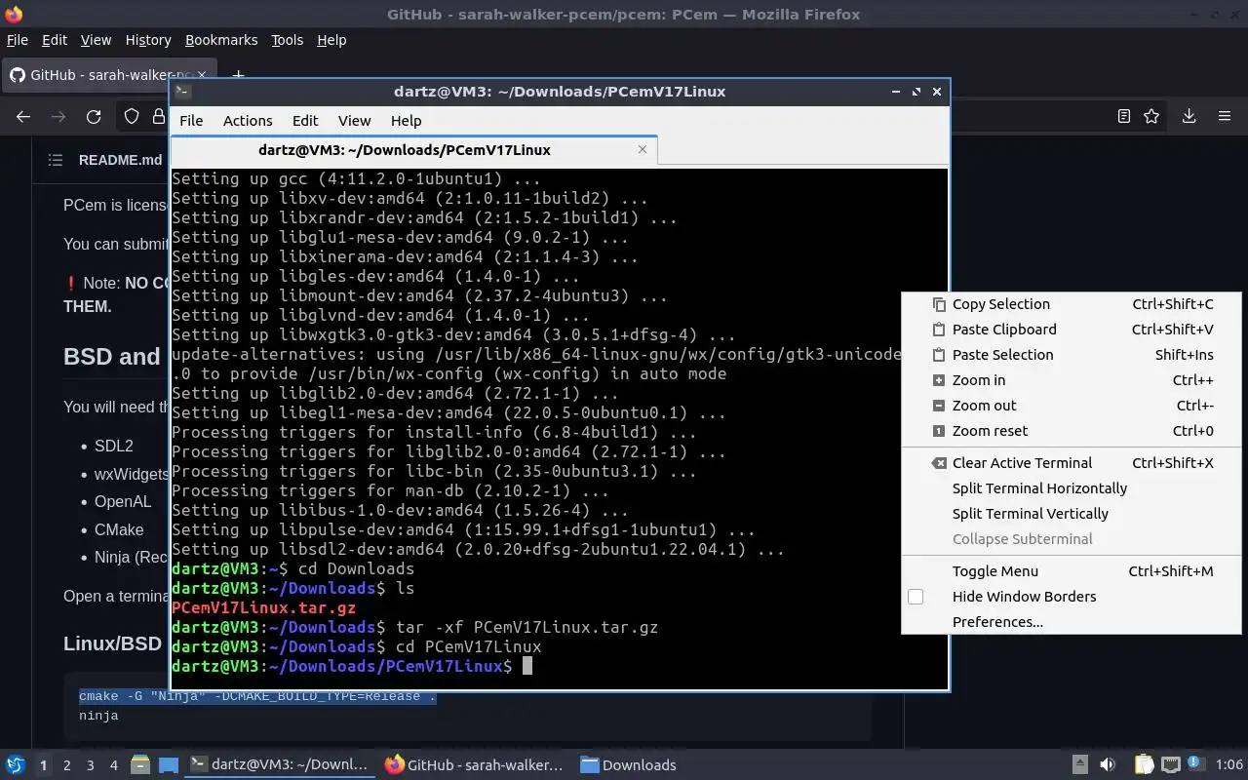Close the dartz@VM3 terminal tab
Screen dimensions: 1248x780
pyautogui.click(x=643, y=149)
